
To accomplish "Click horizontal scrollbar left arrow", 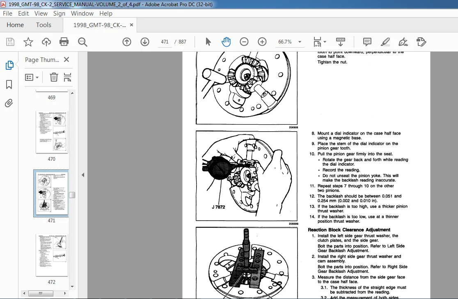I will click(24, 293).
